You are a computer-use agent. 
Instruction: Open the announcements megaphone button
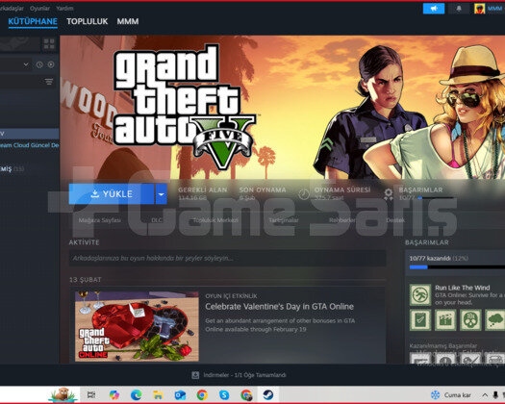[434, 9]
